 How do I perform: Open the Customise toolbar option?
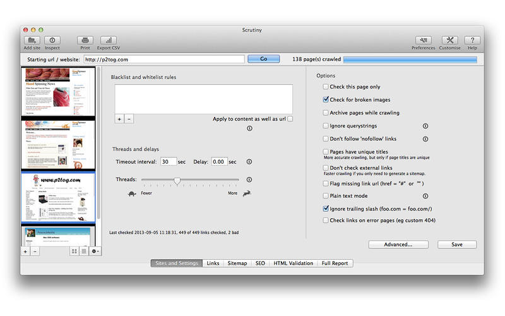(450, 40)
